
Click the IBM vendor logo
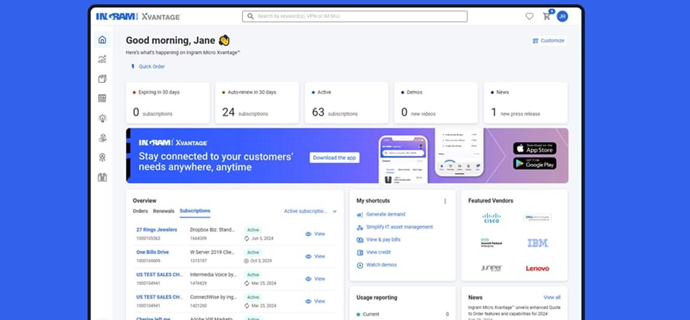click(538, 243)
